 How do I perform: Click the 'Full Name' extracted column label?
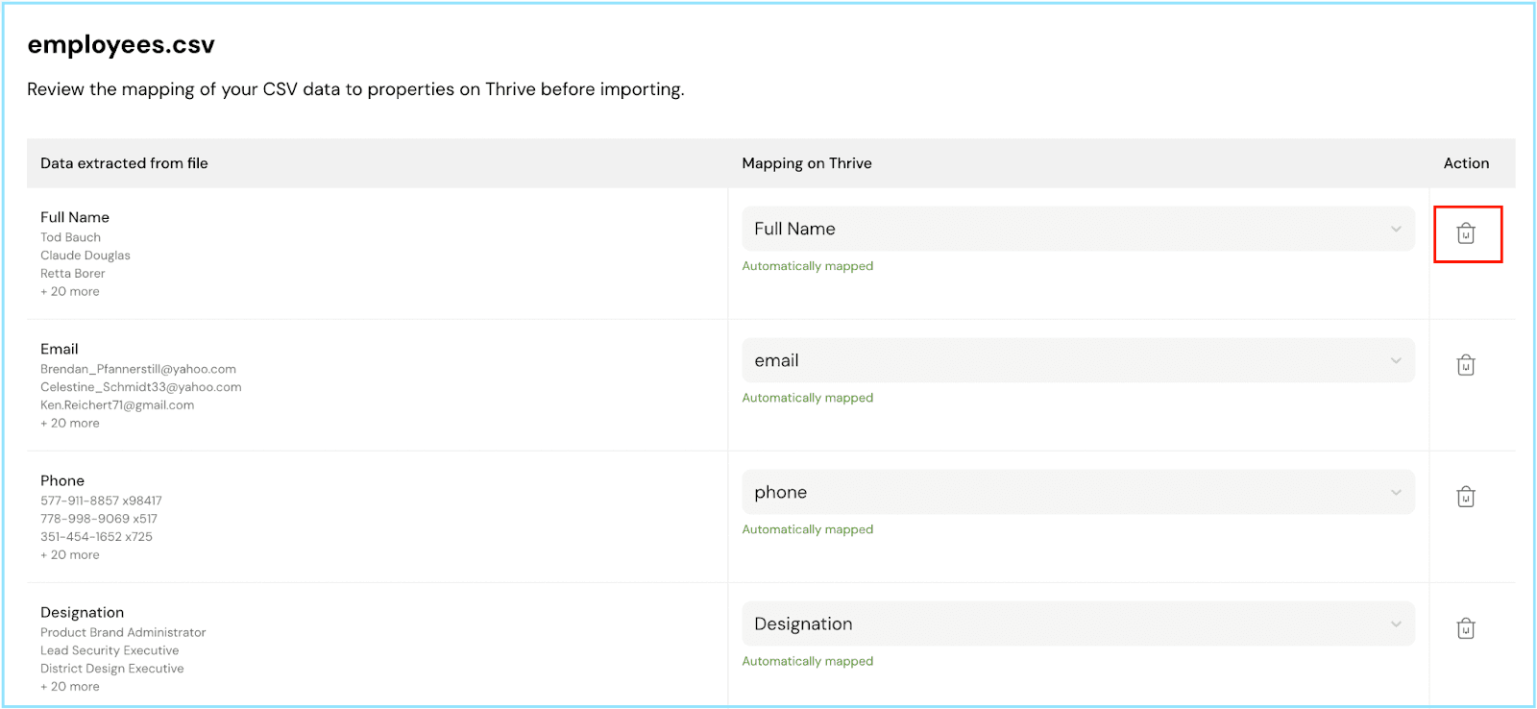[x=75, y=217]
